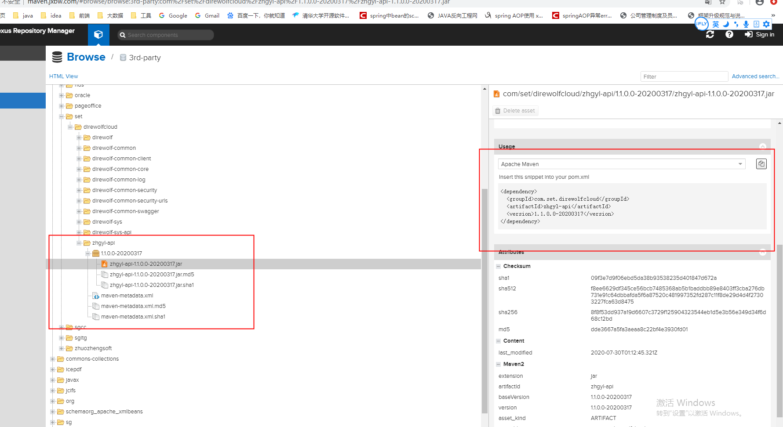Click the zhuozhengsoft folder icon
Screen dimensions: 783x427
[x=69, y=348]
